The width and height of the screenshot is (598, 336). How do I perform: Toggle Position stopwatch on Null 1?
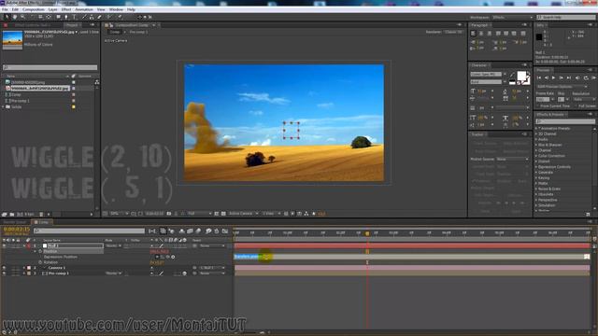(40, 251)
